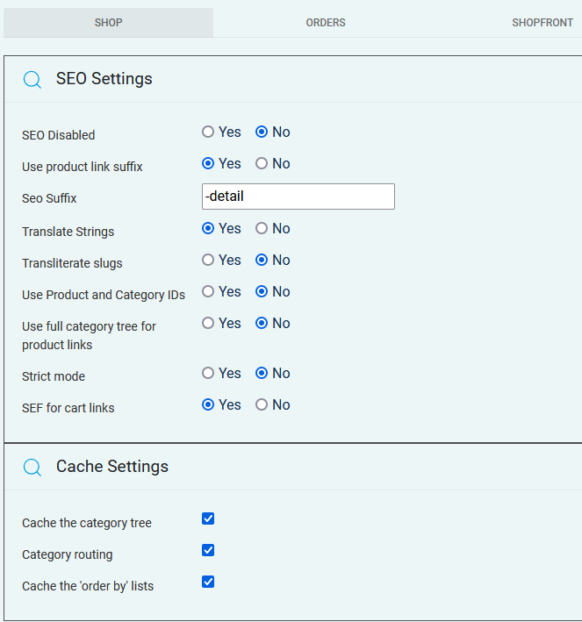Uncheck Cache the category tree

click(x=208, y=519)
